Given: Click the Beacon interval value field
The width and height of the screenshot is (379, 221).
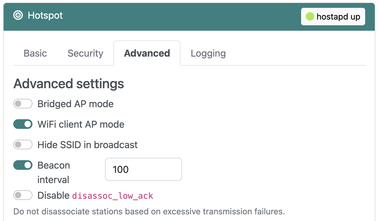Looking at the screenshot, I should [x=143, y=169].
